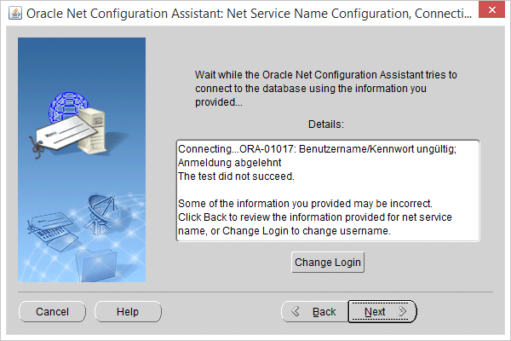
Task: Click inside the Details output text area
Action: (328, 191)
